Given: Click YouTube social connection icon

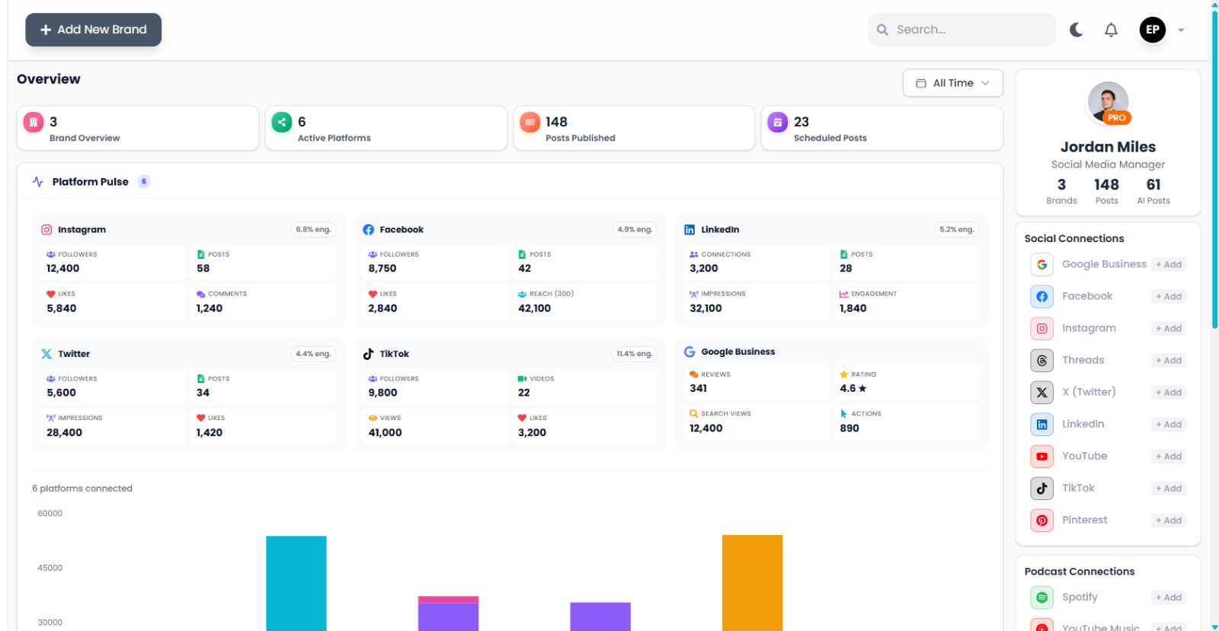Looking at the screenshot, I should [1041, 457].
